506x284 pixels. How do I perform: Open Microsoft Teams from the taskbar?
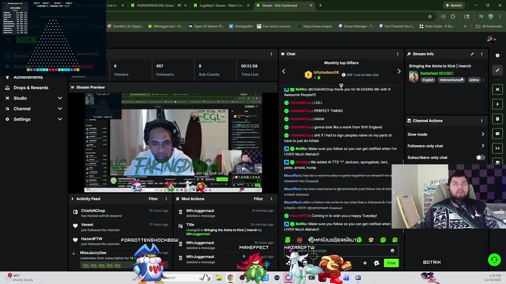click(346, 278)
